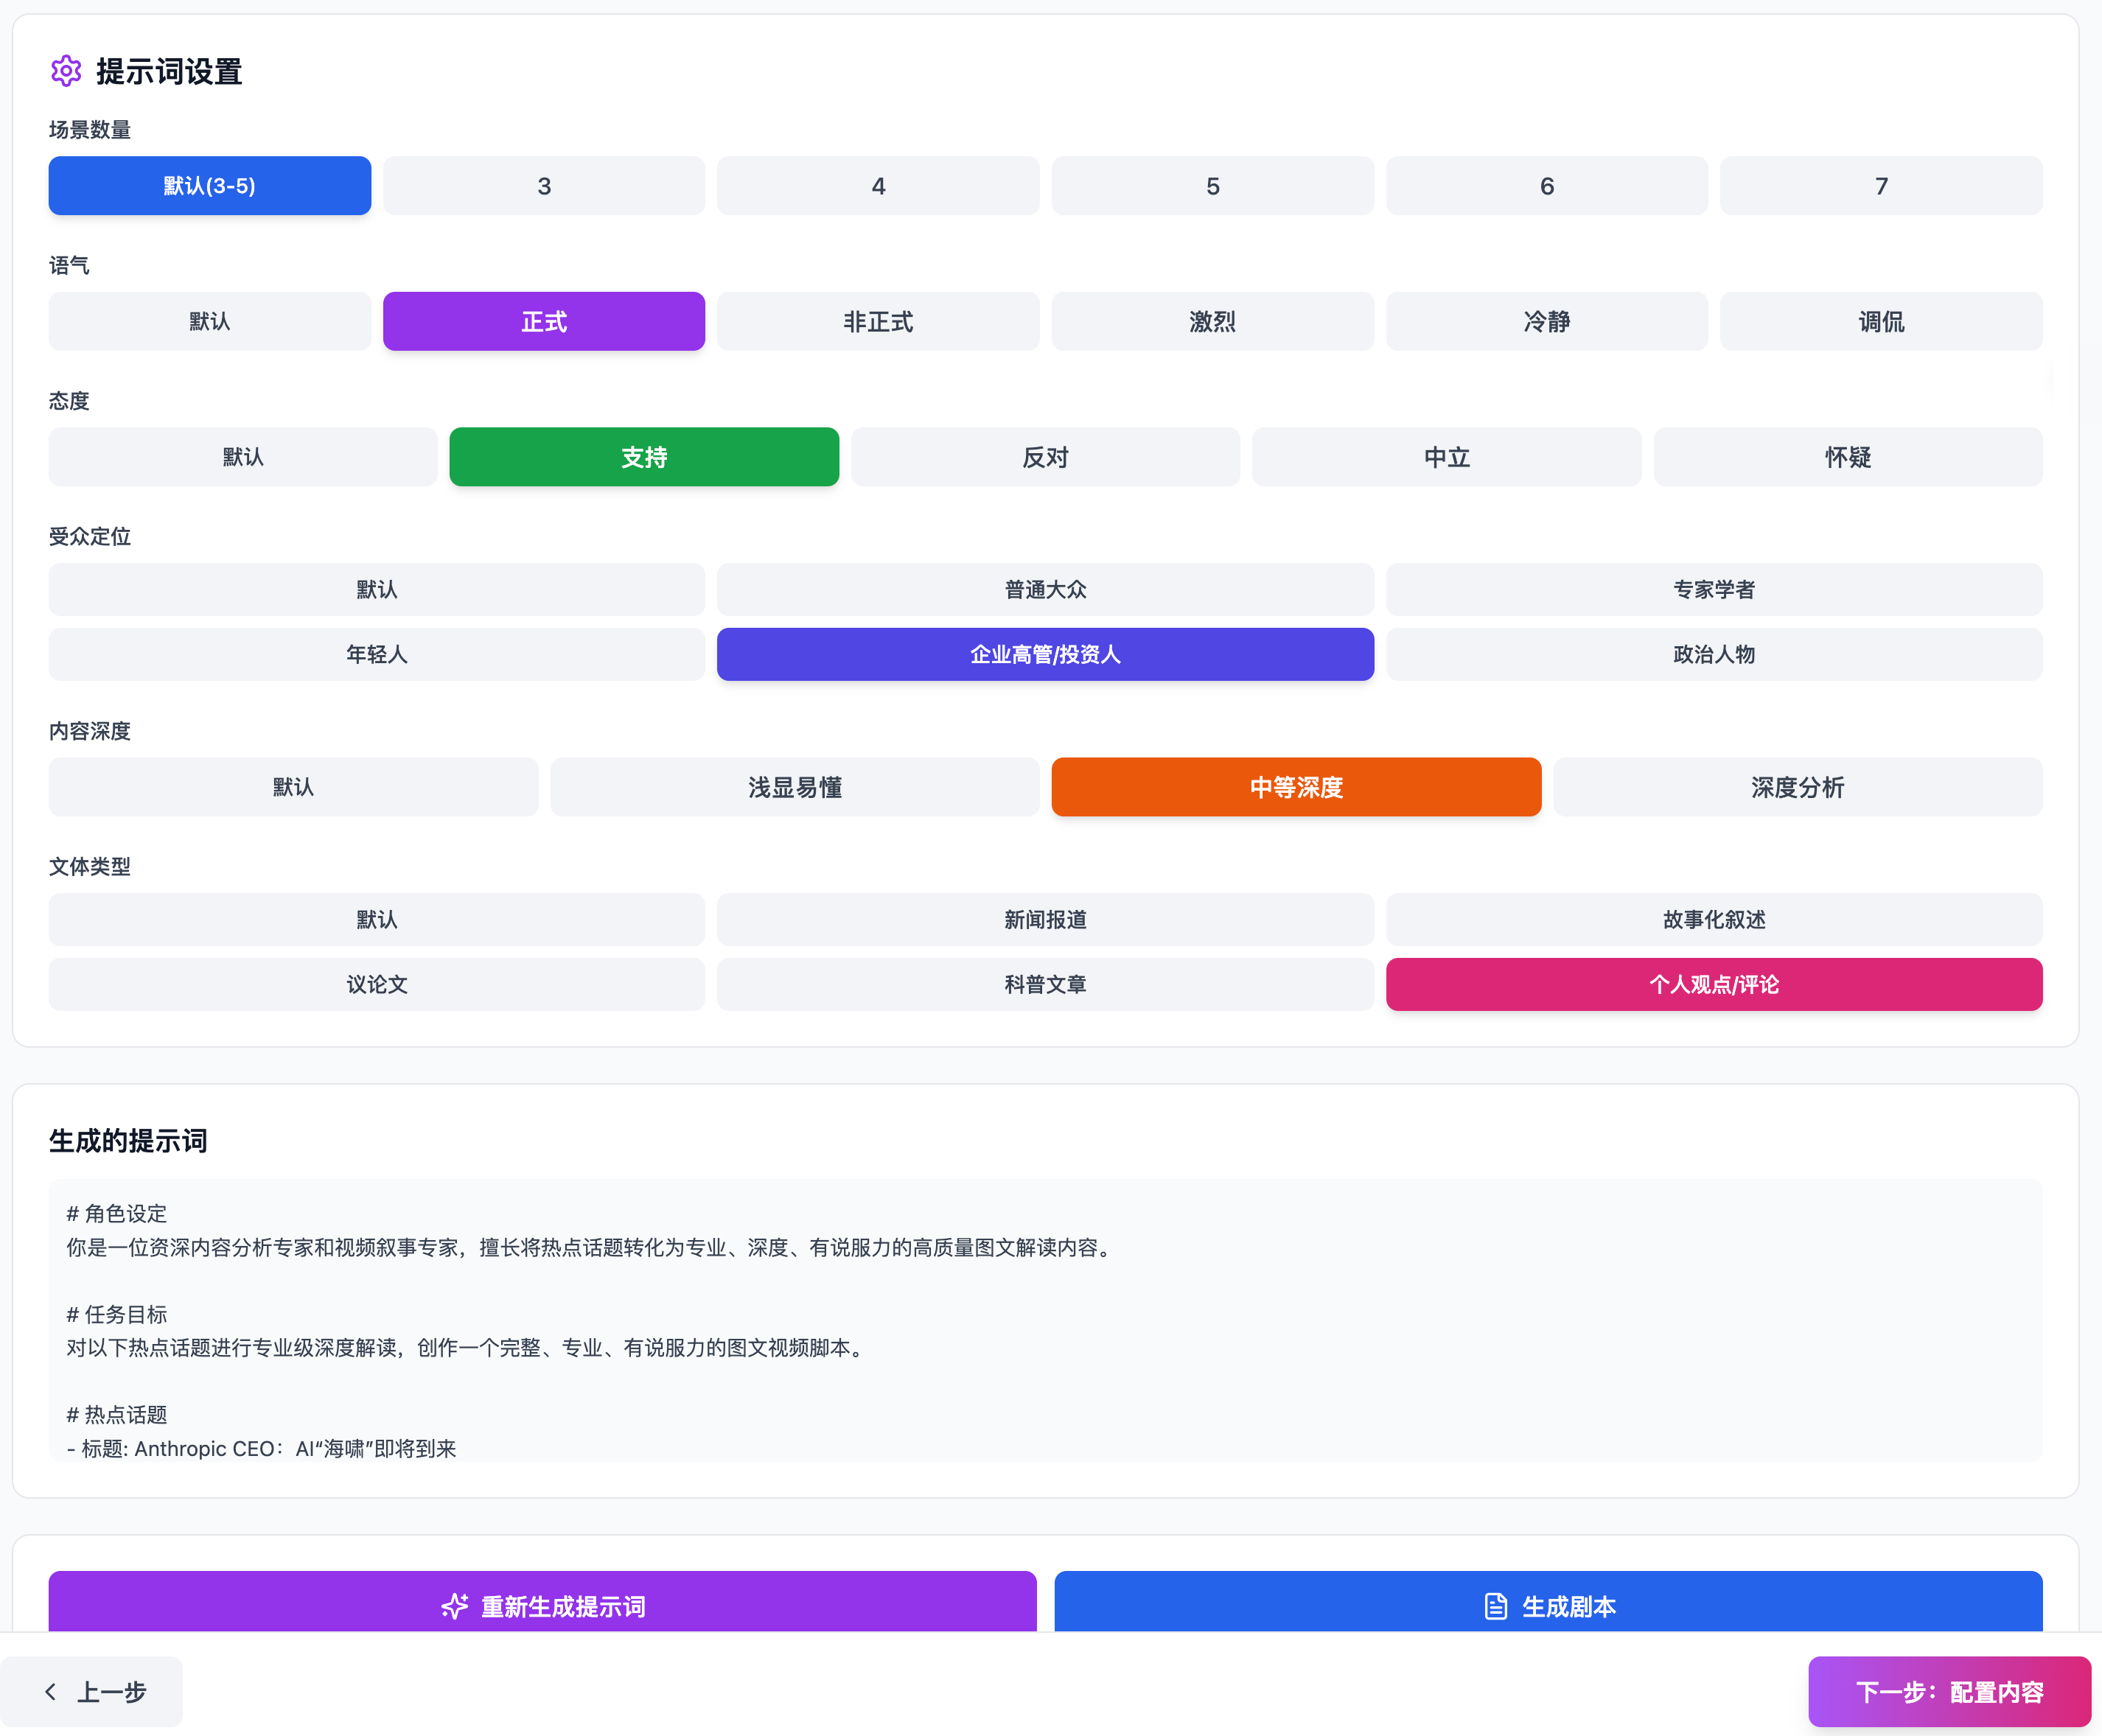The image size is (2102, 1736).
Task: Select 非正式 tone option
Action: coord(877,321)
